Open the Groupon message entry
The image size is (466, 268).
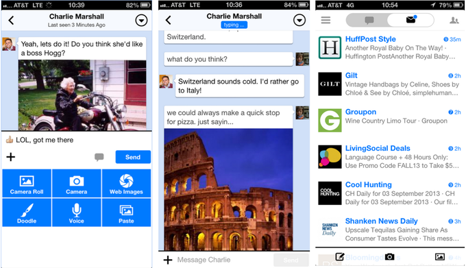390,121
